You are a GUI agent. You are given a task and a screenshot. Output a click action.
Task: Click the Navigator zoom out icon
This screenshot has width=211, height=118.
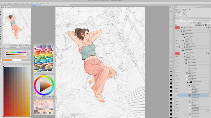pyautogui.click(x=22, y=45)
